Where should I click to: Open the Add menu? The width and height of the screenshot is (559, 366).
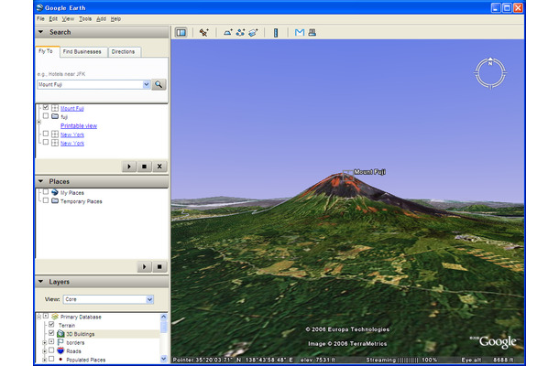(x=101, y=19)
